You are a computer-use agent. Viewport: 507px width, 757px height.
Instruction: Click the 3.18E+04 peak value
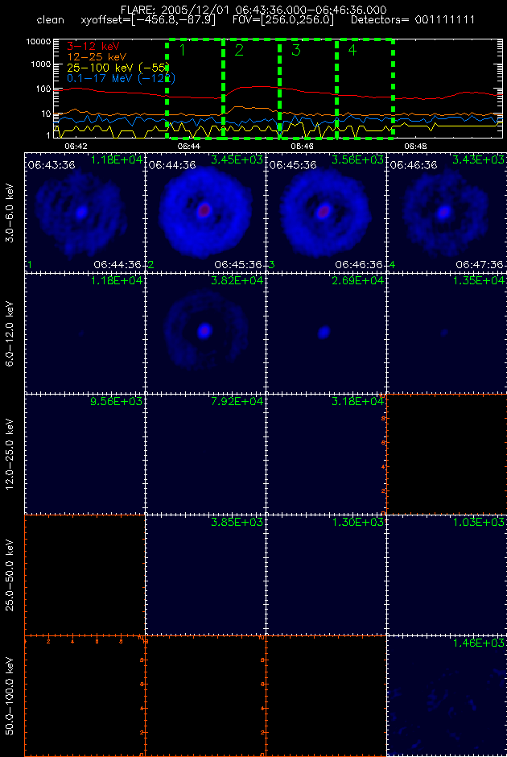click(x=358, y=401)
